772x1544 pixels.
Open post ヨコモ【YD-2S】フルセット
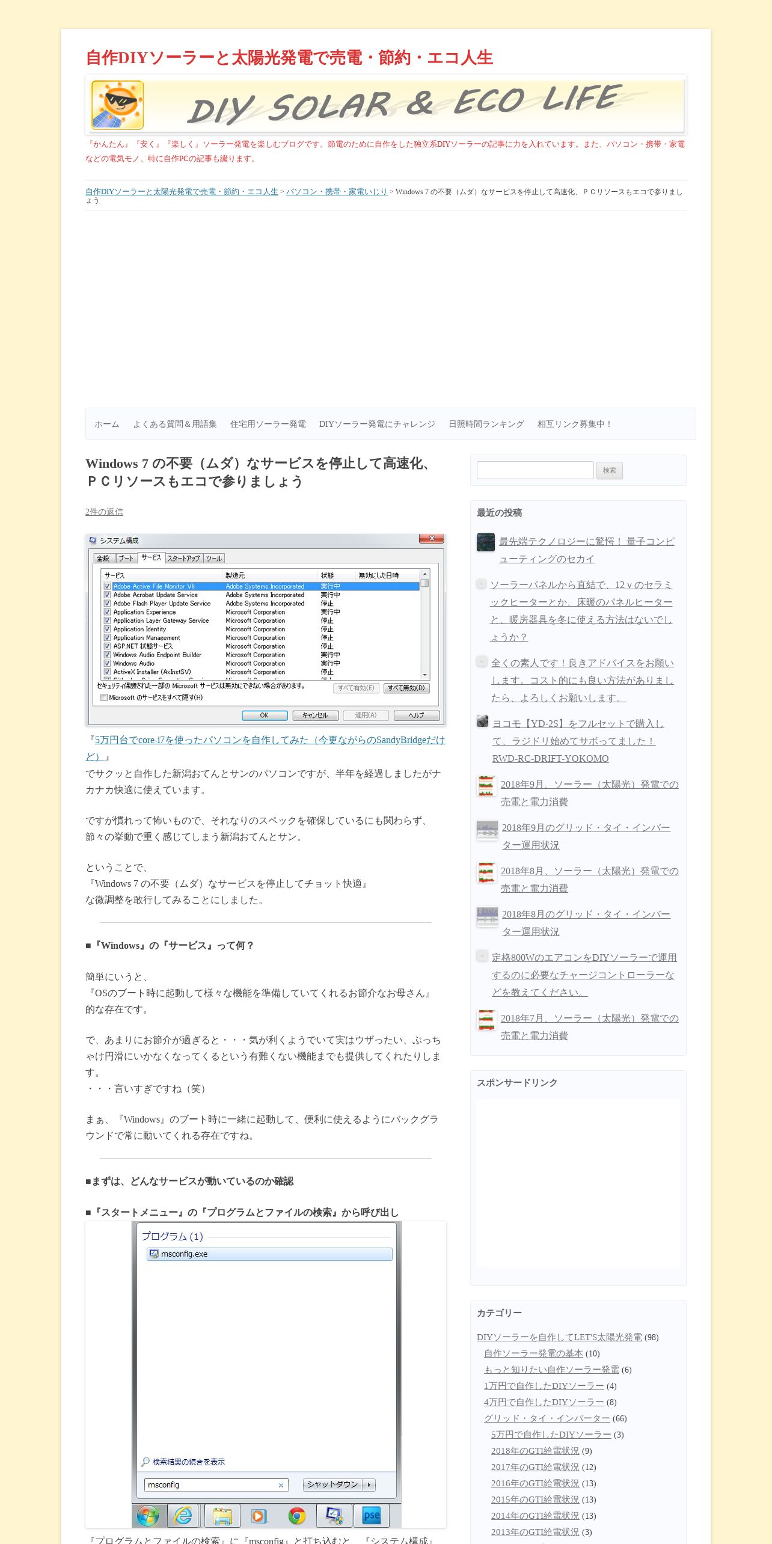(578, 741)
